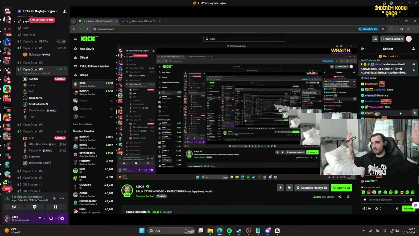Bookmark this page with star icon
The image size is (419, 236).
tap(383, 29)
